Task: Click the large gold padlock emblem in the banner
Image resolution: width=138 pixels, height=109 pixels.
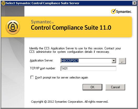Action: pos(13,27)
